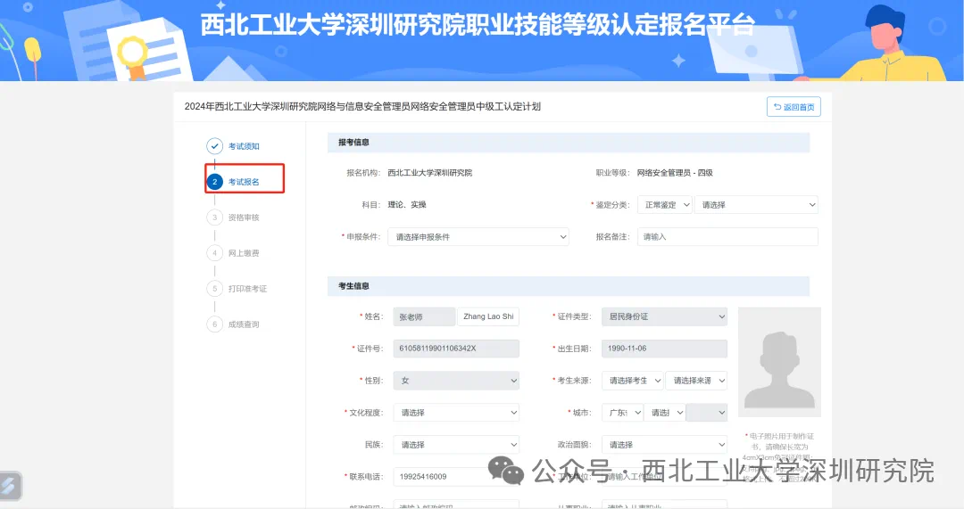The image size is (964, 509).
Task: Open the 证件类型 居民身份证 dropdown
Action: pos(665,316)
